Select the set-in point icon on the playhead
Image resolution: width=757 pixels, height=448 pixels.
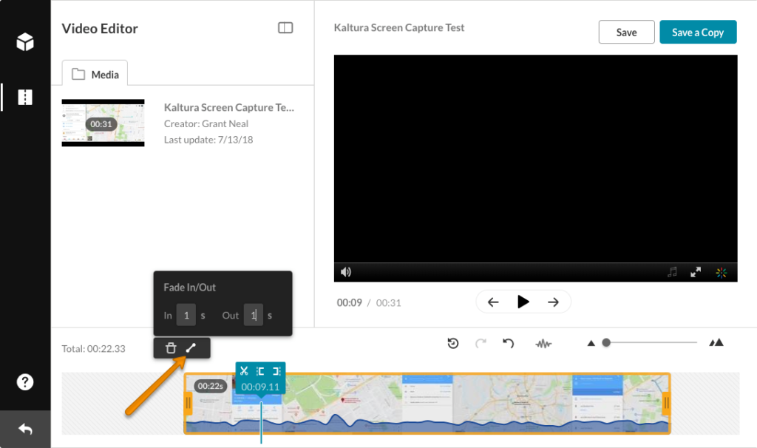click(260, 370)
